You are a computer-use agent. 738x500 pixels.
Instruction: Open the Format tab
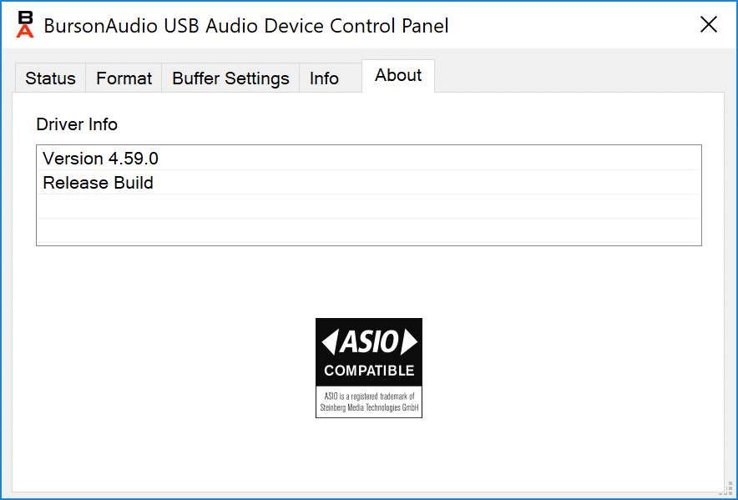[124, 78]
